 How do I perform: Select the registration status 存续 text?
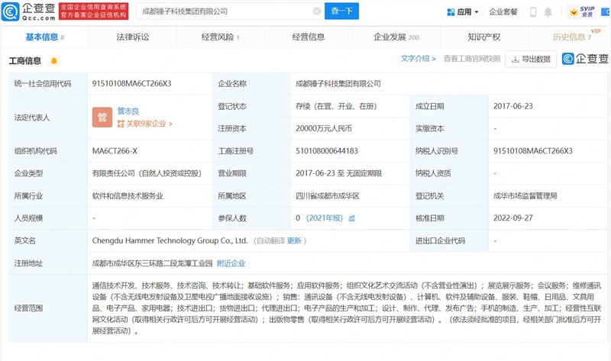336,106
